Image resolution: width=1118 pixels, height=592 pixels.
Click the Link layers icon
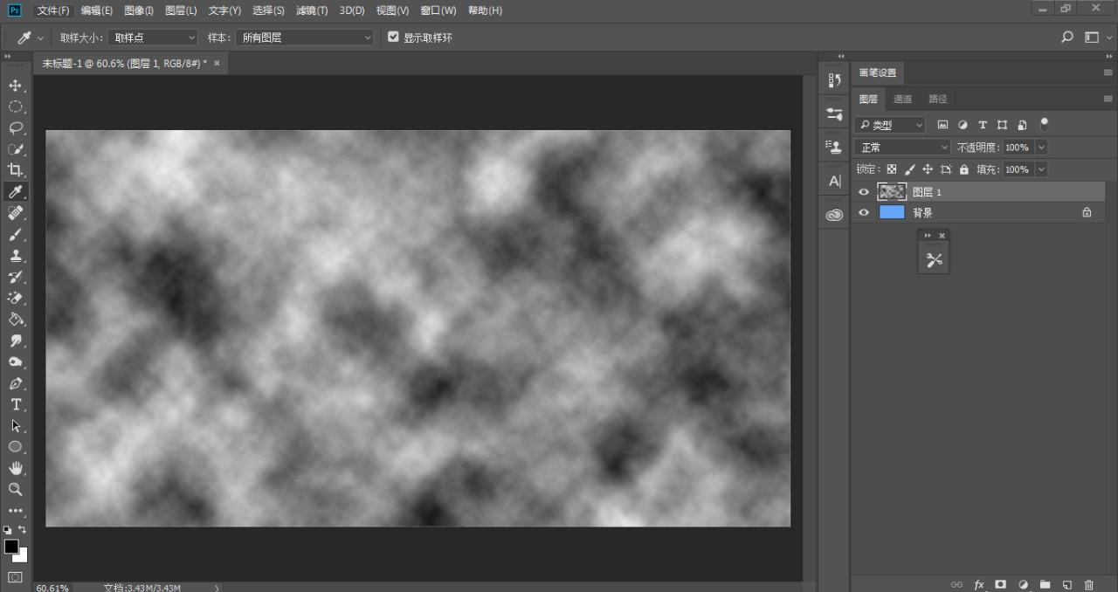[956, 584]
